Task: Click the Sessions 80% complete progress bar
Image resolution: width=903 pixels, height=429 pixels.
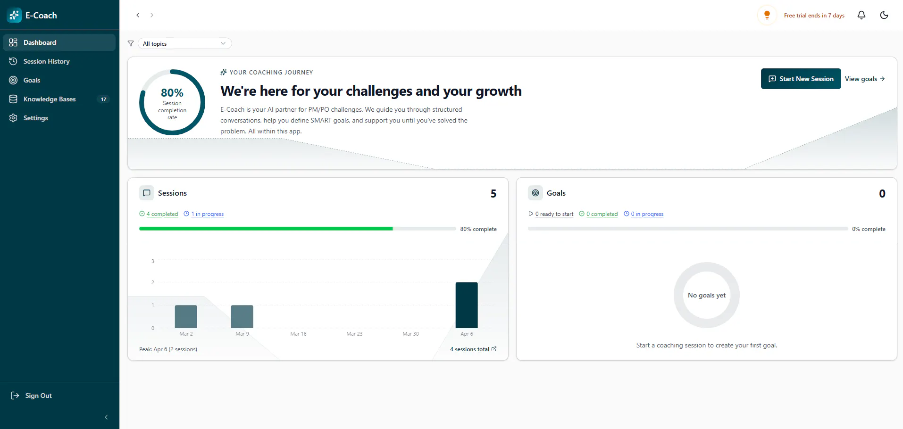Action: [x=298, y=229]
